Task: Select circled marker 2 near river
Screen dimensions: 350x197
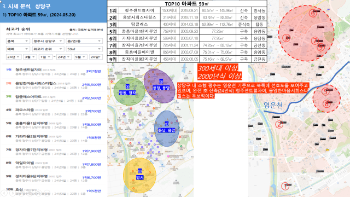Action: click(x=279, y=124)
